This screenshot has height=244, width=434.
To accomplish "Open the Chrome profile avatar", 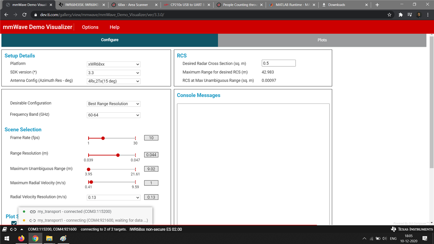I will coord(419,15).
